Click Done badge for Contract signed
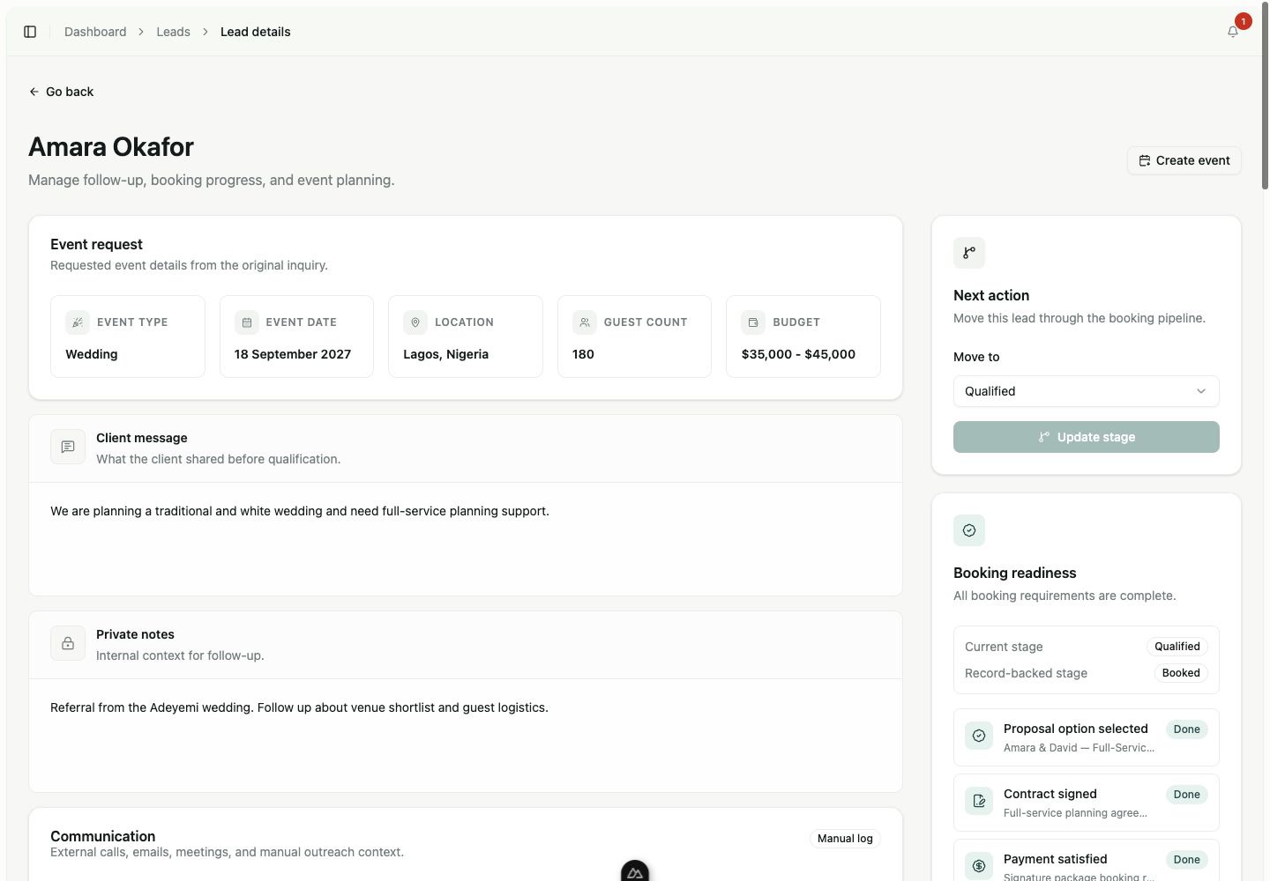1270x881 pixels. pos(1187,795)
